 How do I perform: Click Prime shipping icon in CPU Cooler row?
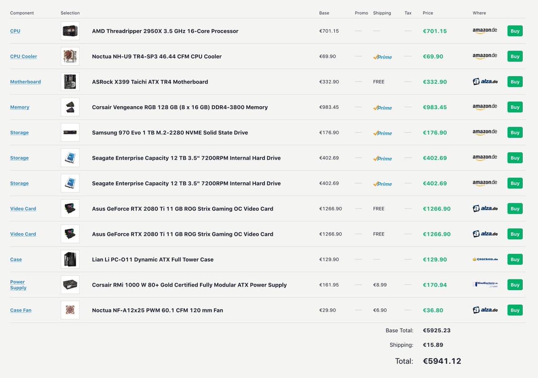(x=382, y=57)
